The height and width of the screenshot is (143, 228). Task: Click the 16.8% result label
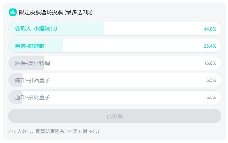210,63
